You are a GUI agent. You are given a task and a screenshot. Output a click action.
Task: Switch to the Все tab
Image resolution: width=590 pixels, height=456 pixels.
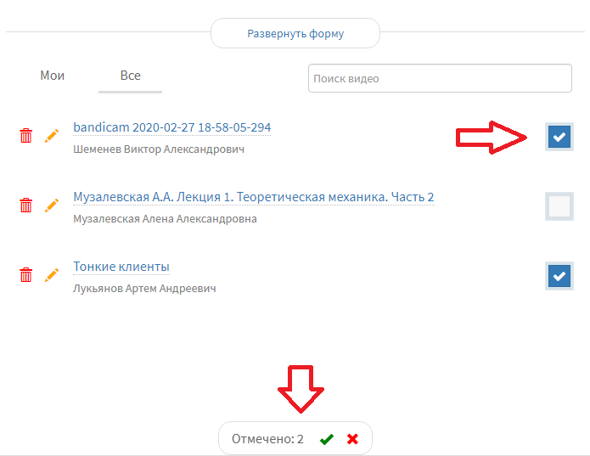[x=130, y=76]
